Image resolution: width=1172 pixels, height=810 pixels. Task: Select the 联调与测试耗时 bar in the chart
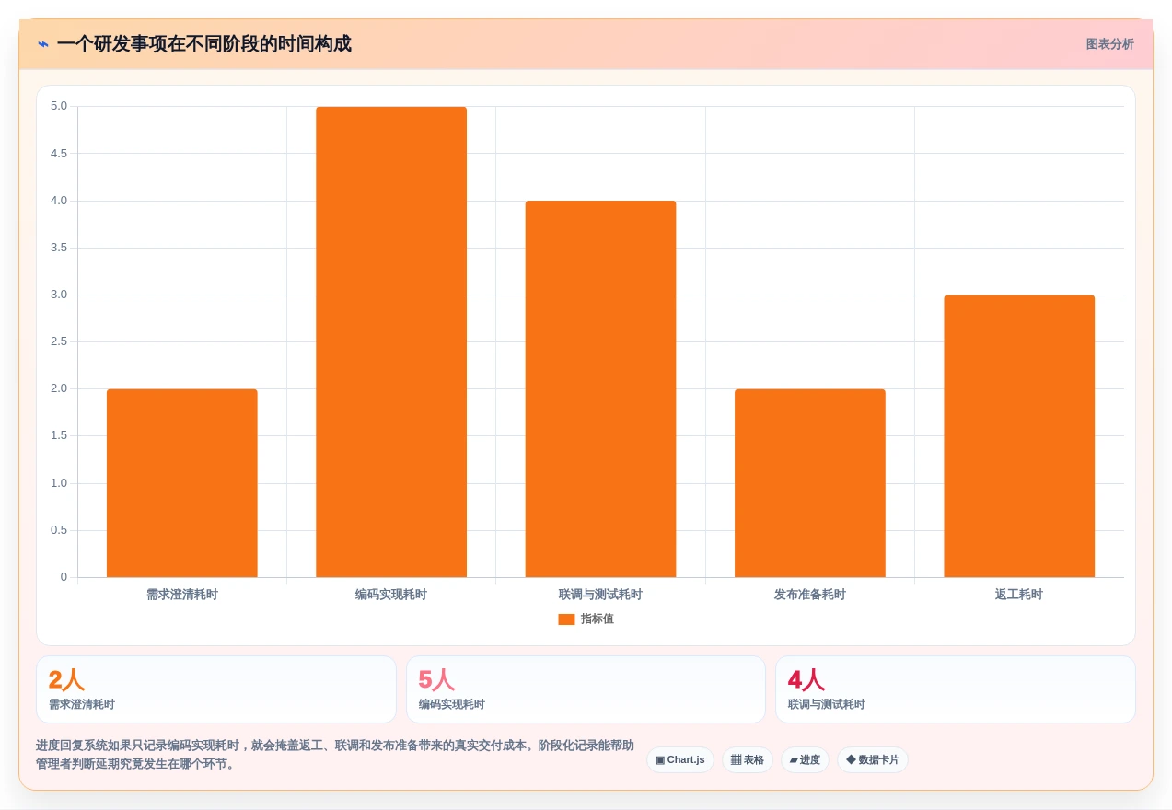click(600, 389)
